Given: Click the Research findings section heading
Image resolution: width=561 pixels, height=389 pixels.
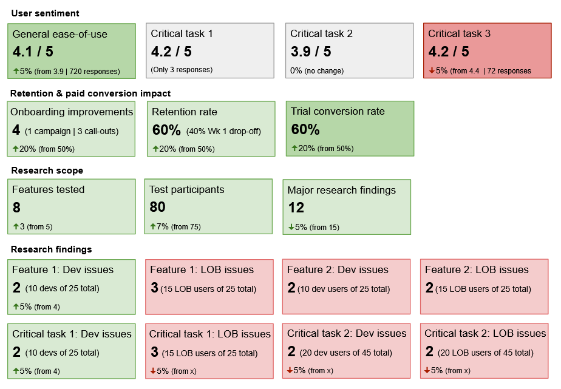Looking at the screenshot, I should 51,249.
